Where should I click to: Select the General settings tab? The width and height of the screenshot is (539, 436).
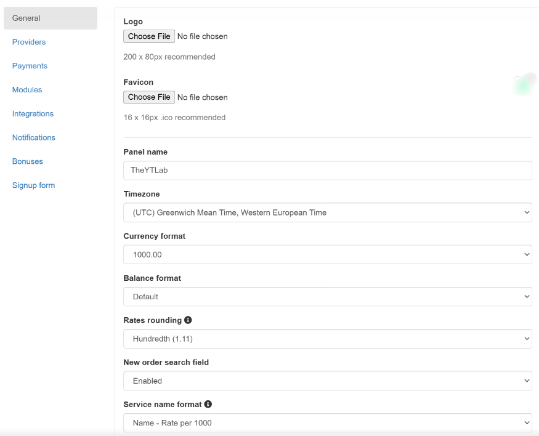[x=51, y=18]
